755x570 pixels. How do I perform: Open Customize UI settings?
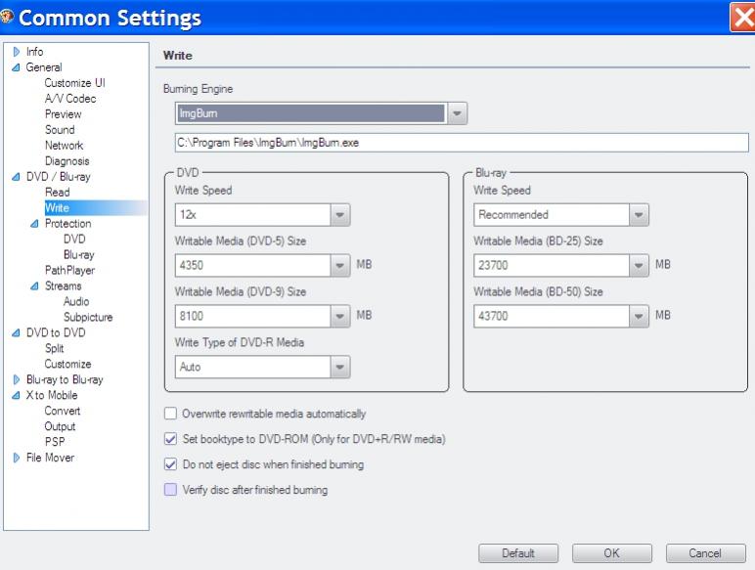(74, 83)
